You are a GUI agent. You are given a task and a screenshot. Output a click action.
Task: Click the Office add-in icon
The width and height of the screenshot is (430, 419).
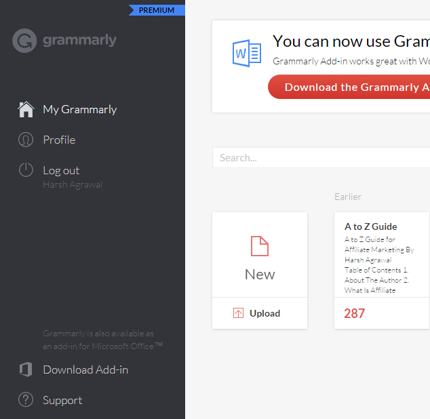[26, 370]
